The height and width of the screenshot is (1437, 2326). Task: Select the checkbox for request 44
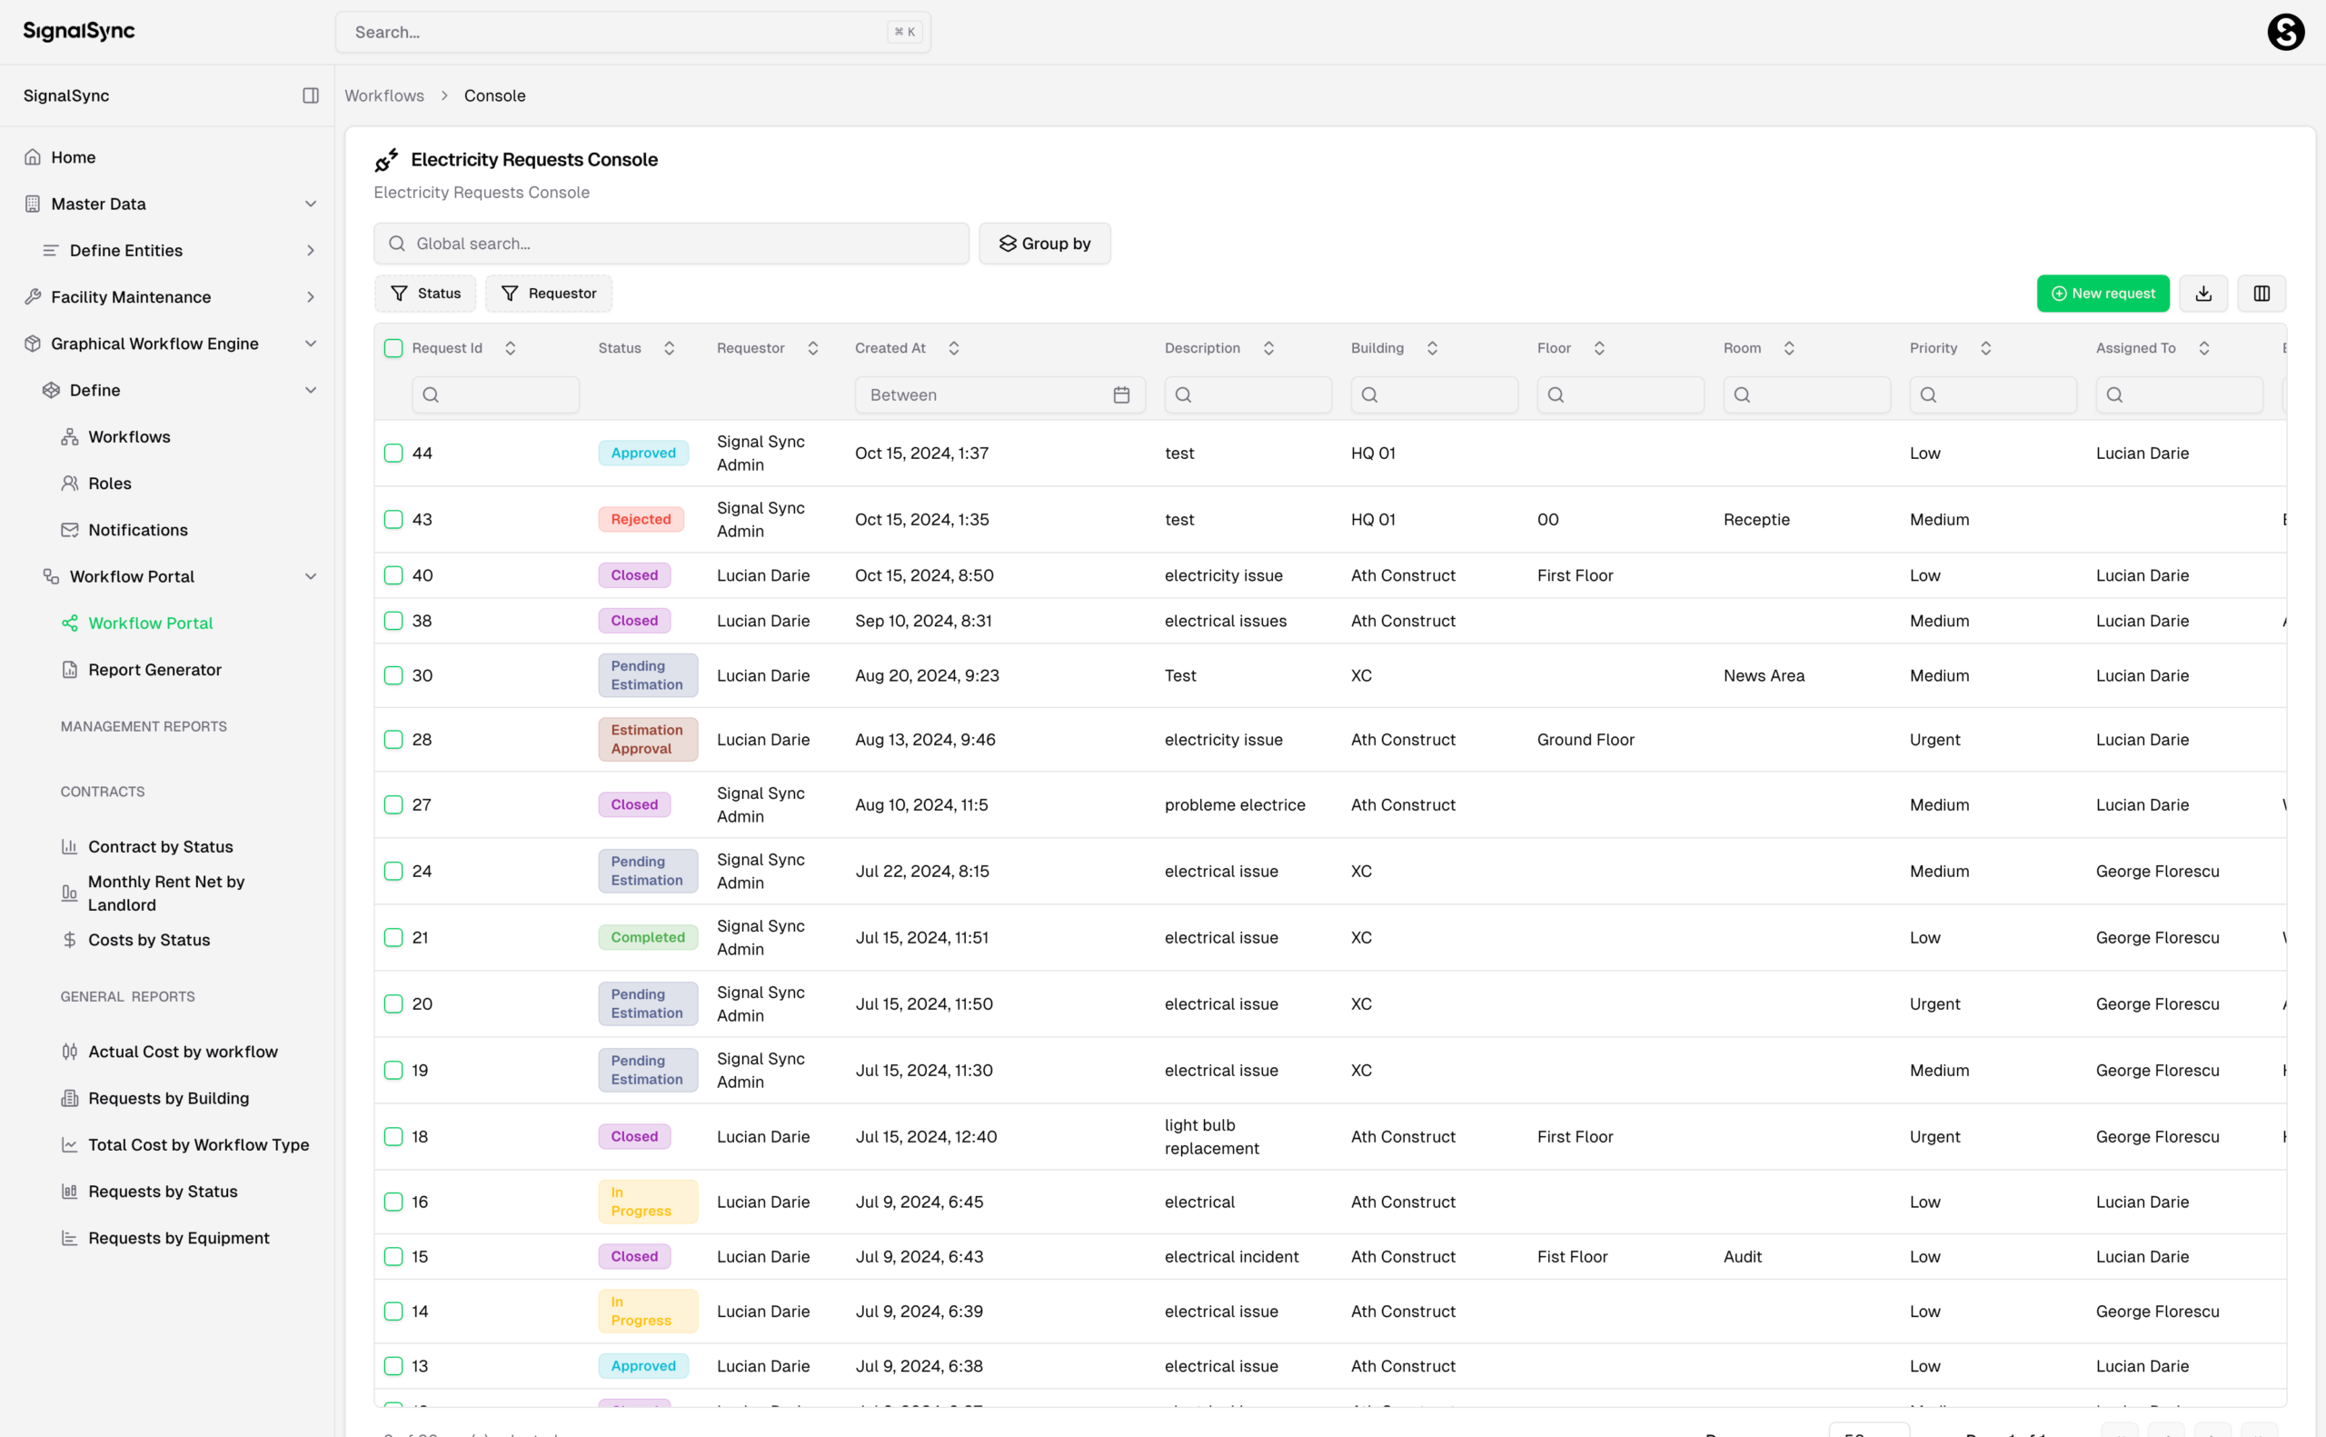pos(393,454)
